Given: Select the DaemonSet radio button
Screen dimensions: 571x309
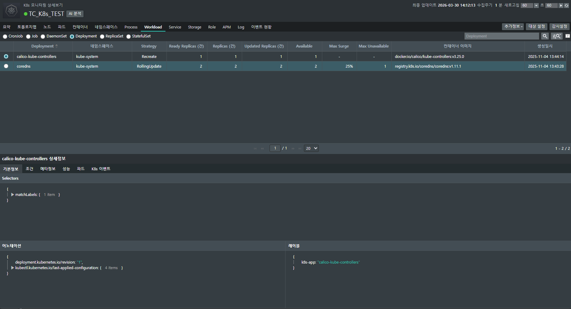Looking at the screenshot, I should point(43,36).
